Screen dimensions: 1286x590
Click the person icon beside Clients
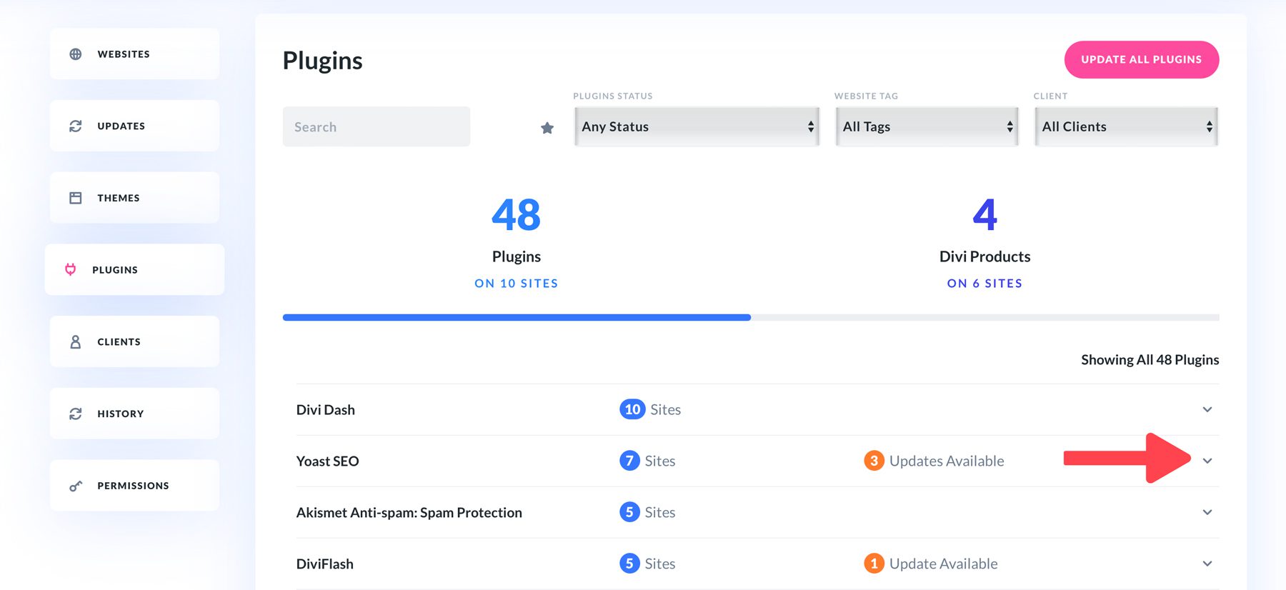[76, 342]
